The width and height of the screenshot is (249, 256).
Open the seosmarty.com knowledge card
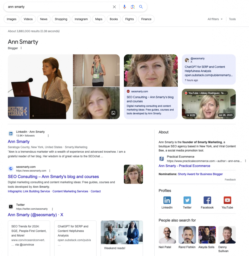tap(151, 87)
